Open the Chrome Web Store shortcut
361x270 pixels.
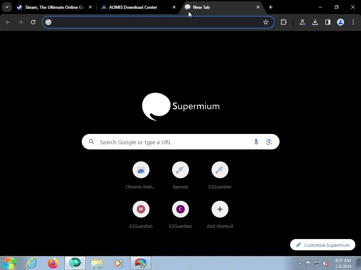(141, 175)
